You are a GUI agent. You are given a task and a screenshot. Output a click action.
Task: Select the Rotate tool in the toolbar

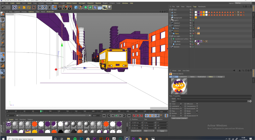pyautogui.click(x=29, y=7)
